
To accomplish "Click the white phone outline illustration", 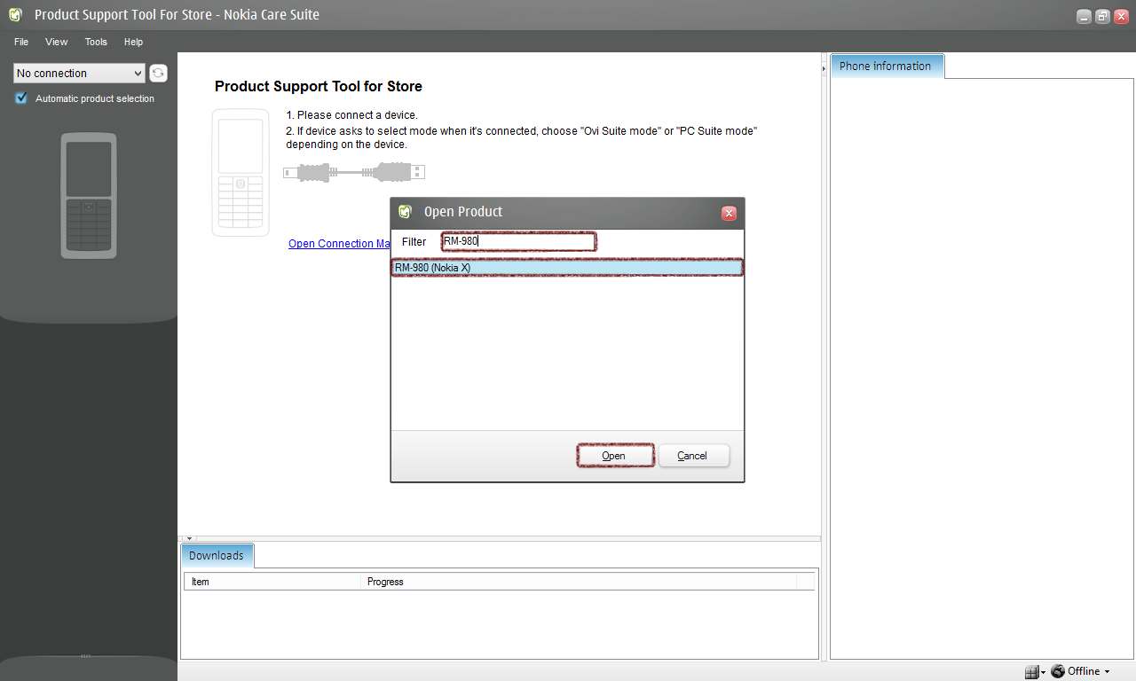I will tap(241, 173).
